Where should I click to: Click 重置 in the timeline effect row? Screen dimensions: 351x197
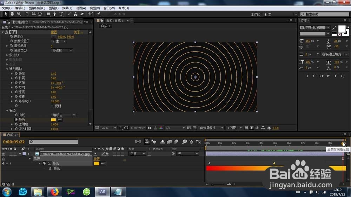click(97, 159)
